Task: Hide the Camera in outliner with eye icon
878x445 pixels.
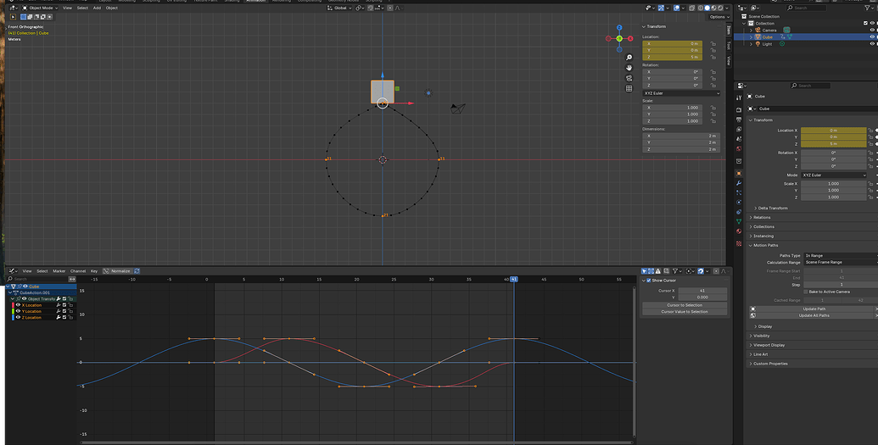Action: tap(872, 30)
